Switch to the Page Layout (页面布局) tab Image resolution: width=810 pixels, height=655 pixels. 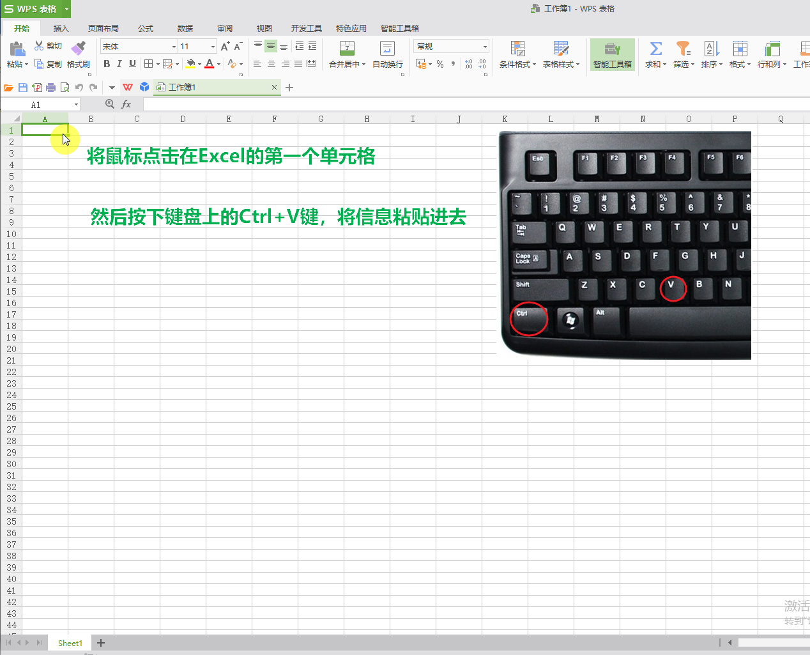pyautogui.click(x=103, y=28)
